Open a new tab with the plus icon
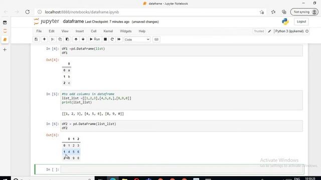 (5, 49)
